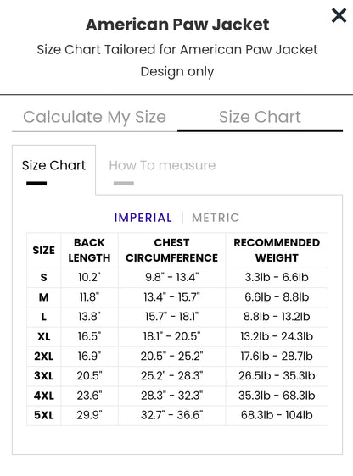Select the XL size row label

click(x=44, y=336)
